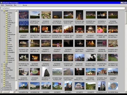Open the Параметры menu
The height and width of the screenshot is (95, 127).
(x=9, y=5)
